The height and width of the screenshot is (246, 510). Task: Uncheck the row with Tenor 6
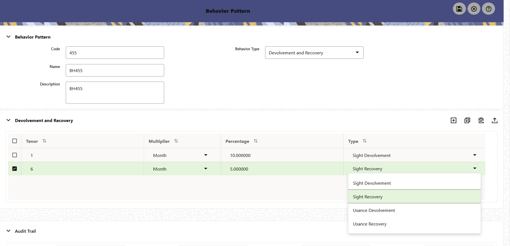(x=15, y=169)
